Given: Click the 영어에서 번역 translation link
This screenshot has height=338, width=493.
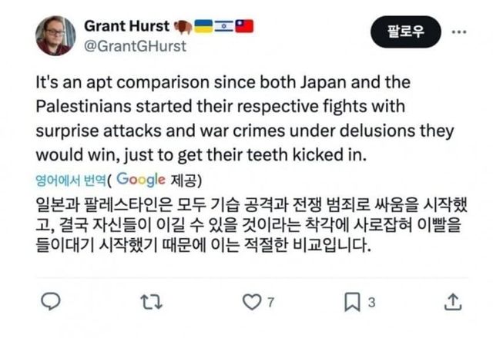Looking at the screenshot, I should click(70, 181).
